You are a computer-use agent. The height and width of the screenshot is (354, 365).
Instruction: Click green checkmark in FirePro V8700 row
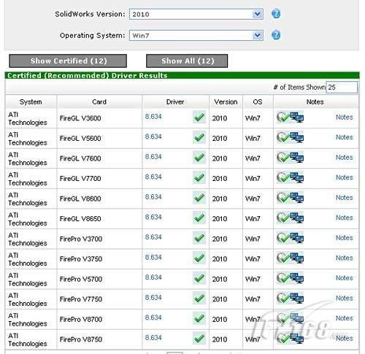[199, 318]
